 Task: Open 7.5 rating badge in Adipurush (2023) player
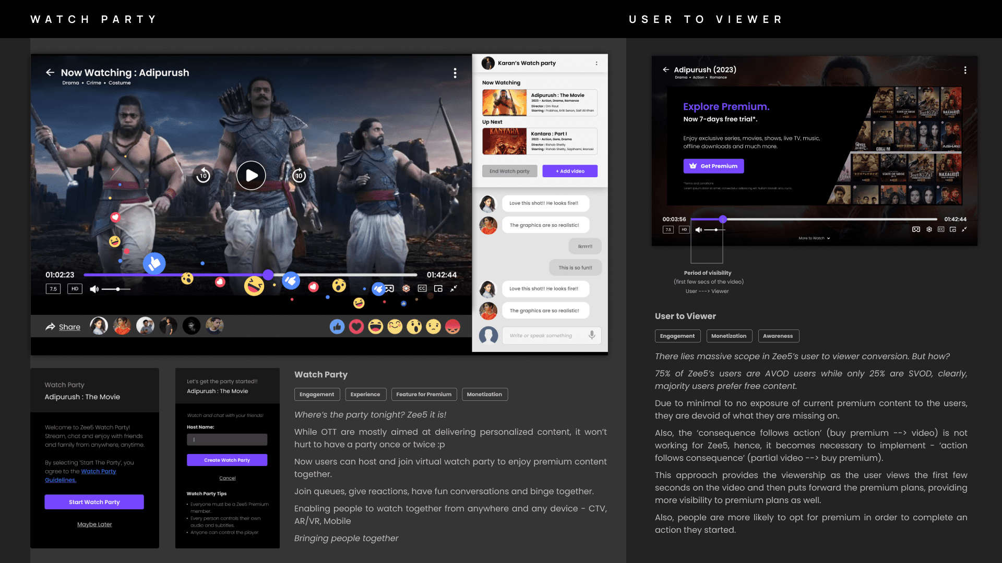668,229
